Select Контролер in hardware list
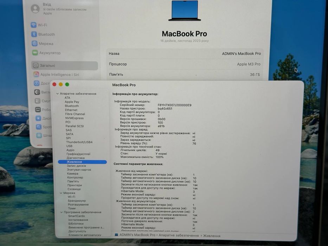The image size is (328, 246). [75, 177]
